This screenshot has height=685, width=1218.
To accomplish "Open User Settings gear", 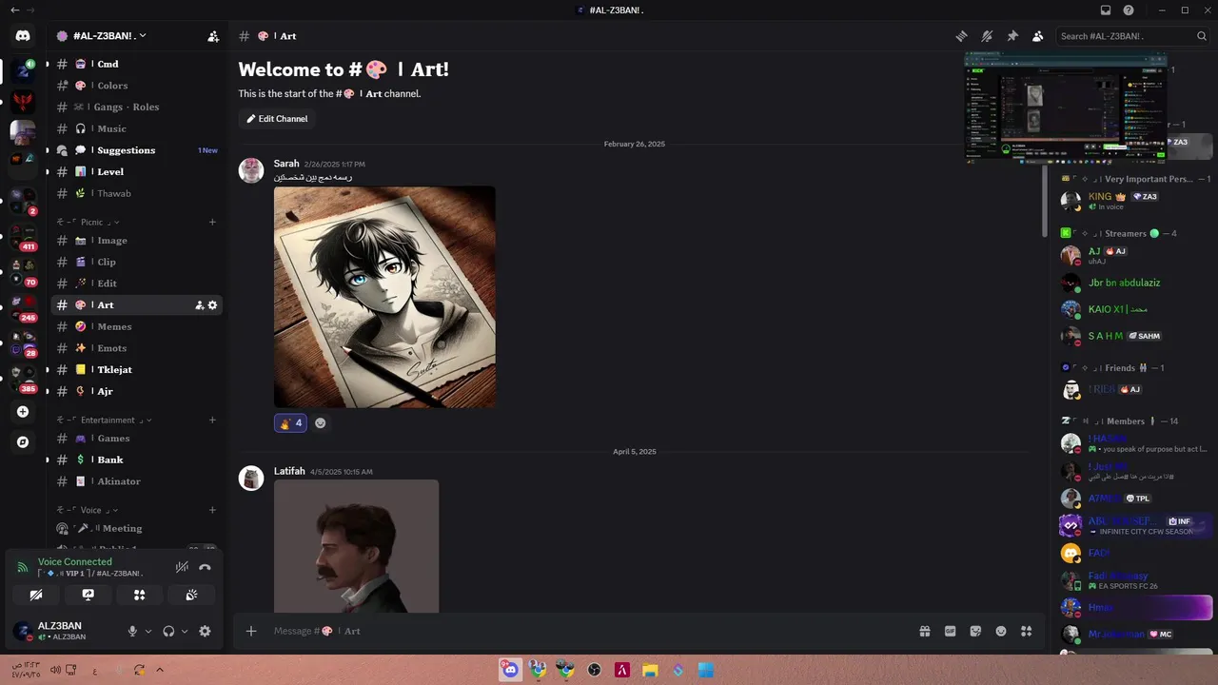I will (205, 631).
